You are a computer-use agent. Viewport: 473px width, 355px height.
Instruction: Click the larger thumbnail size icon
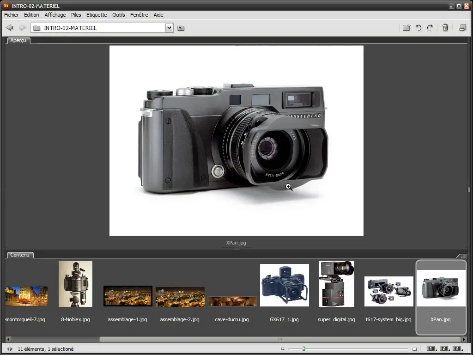[415, 349]
